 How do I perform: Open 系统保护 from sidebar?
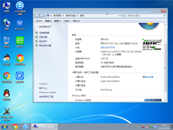point(43,41)
